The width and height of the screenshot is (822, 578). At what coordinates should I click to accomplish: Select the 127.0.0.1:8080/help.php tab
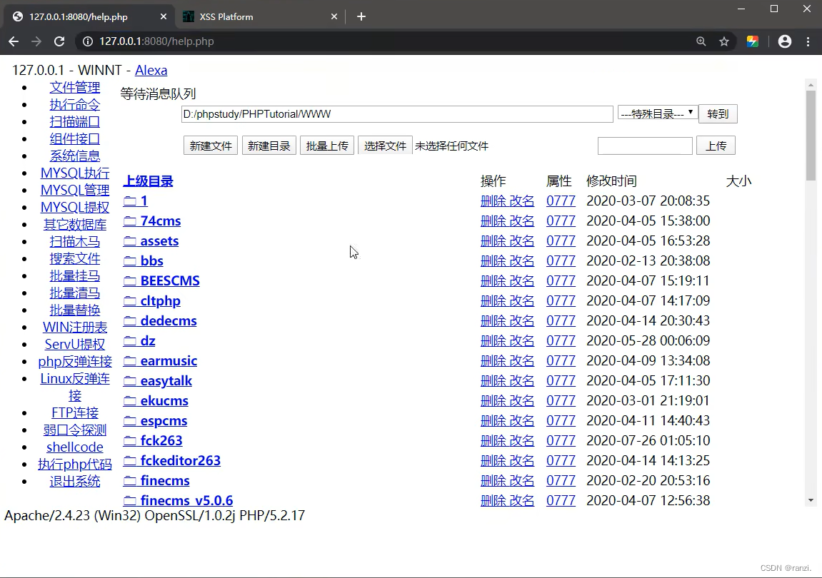point(89,16)
